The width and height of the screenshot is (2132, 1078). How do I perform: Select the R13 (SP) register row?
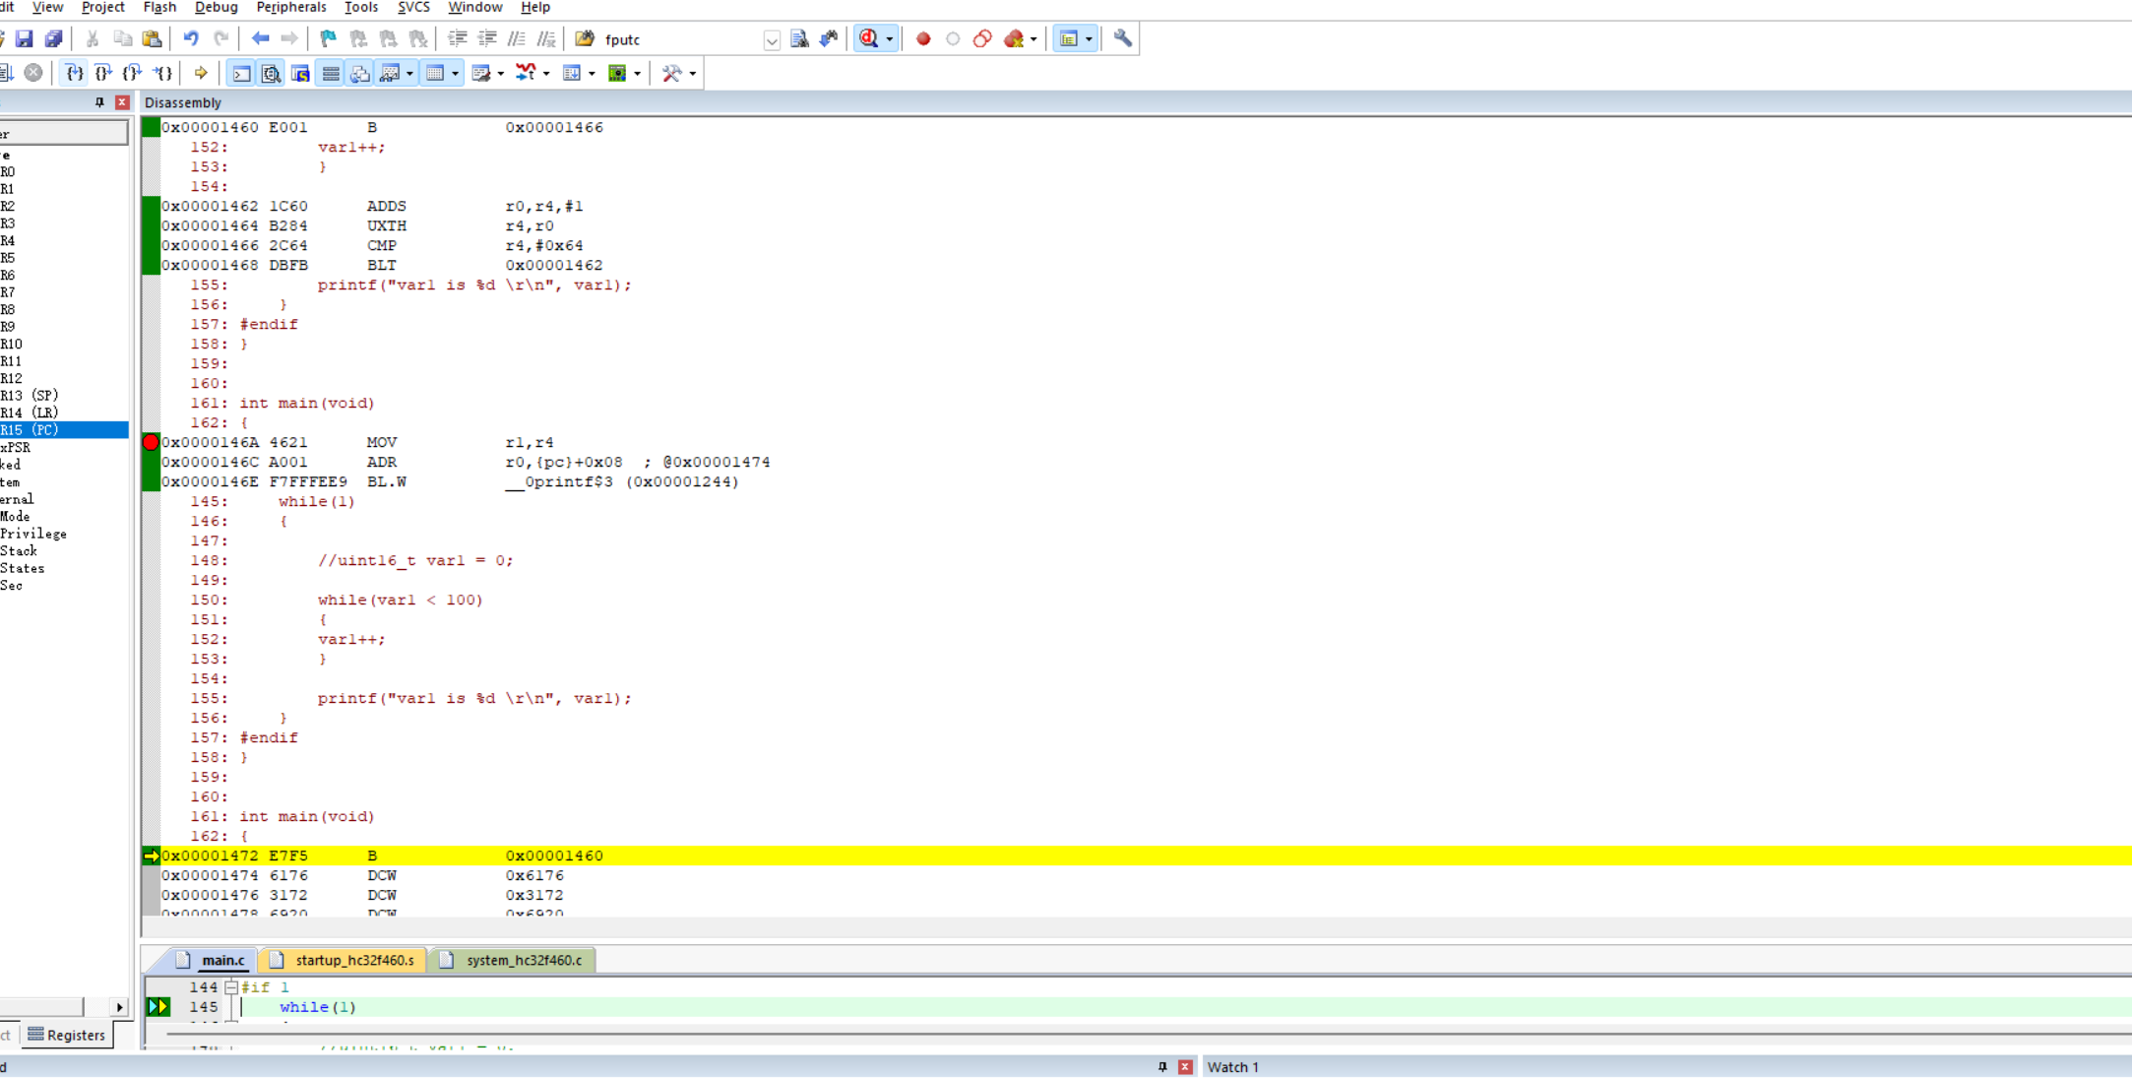click(x=64, y=396)
